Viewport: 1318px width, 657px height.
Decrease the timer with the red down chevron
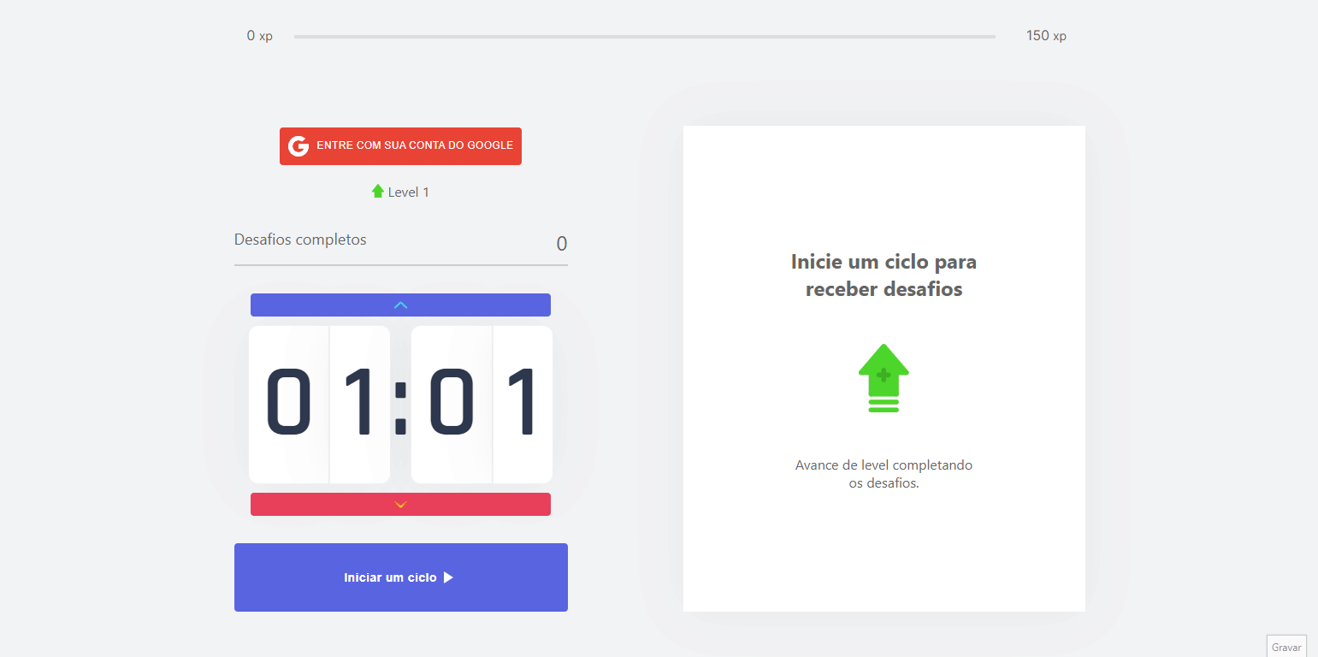pyautogui.click(x=400, y=505)
